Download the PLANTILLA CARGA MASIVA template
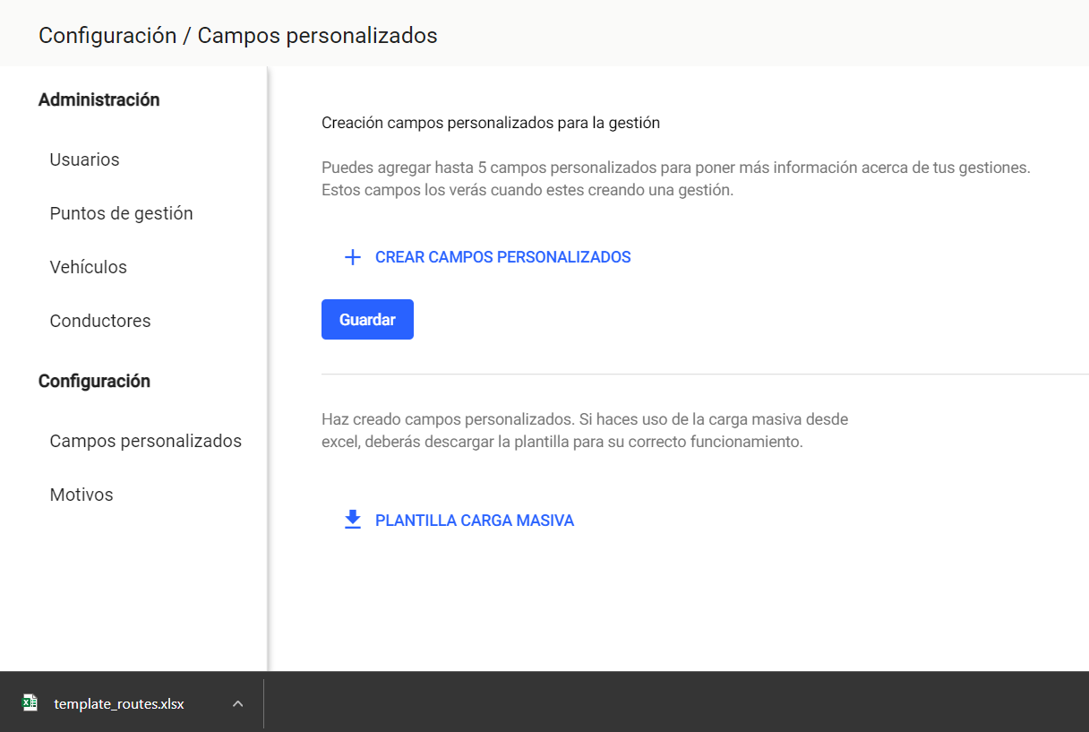 coord(474,520)
